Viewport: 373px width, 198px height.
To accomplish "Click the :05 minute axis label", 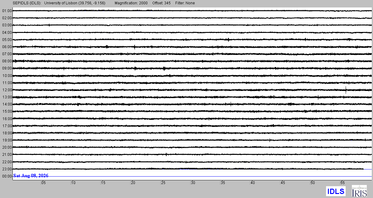I will pyautogui.click(x=43, y=183).
